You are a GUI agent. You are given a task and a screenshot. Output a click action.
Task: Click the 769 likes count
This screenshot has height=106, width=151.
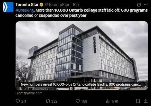click(x=84, y=101)
